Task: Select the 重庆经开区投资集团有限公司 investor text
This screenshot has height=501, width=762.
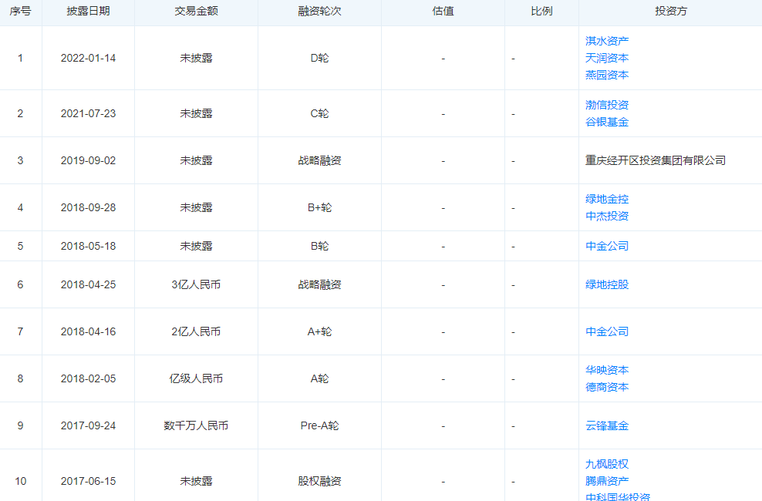Action: click(655, 160)
